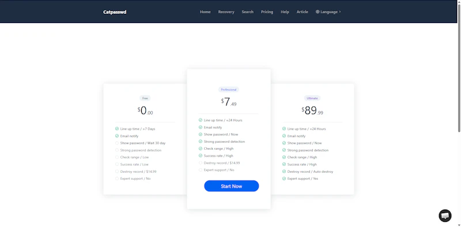Click check icon for Ultimate Line up time
The height and width of the screenshot is (227, 461).
[284, 129]
